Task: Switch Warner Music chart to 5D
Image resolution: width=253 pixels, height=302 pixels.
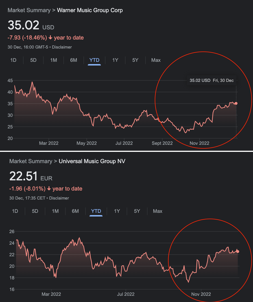Action: (x=33, y=60)
